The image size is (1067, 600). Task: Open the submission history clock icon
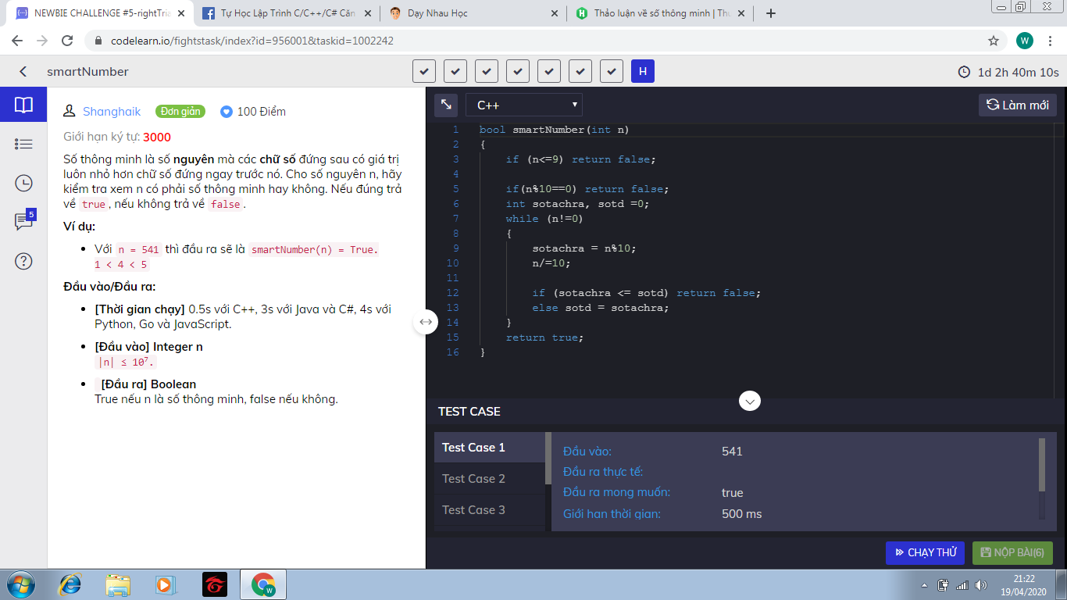click(23, 183)
